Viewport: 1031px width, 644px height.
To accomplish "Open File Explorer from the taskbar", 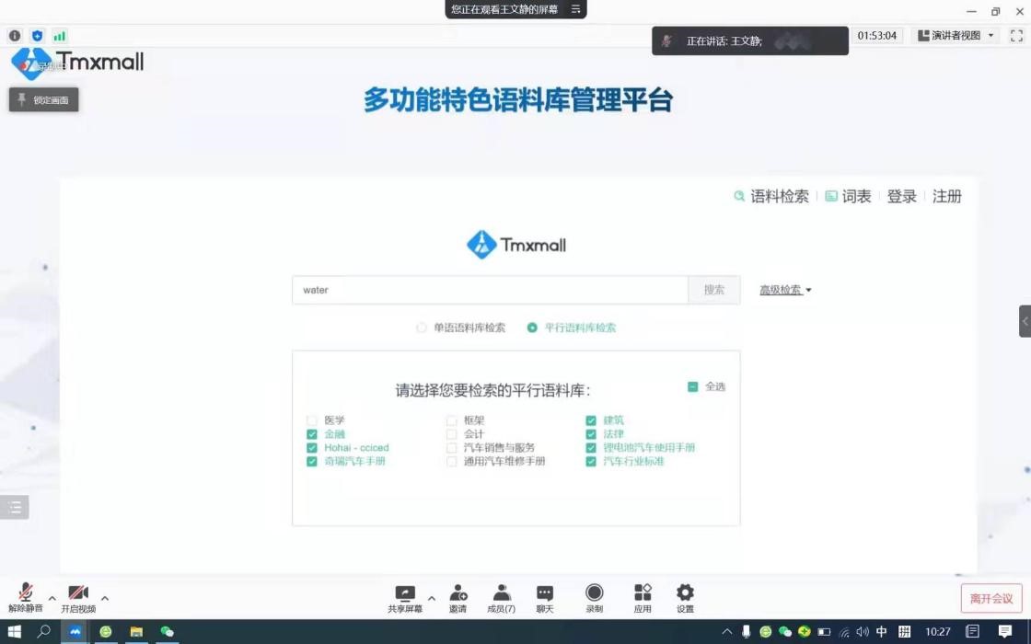I will (137, 631).
